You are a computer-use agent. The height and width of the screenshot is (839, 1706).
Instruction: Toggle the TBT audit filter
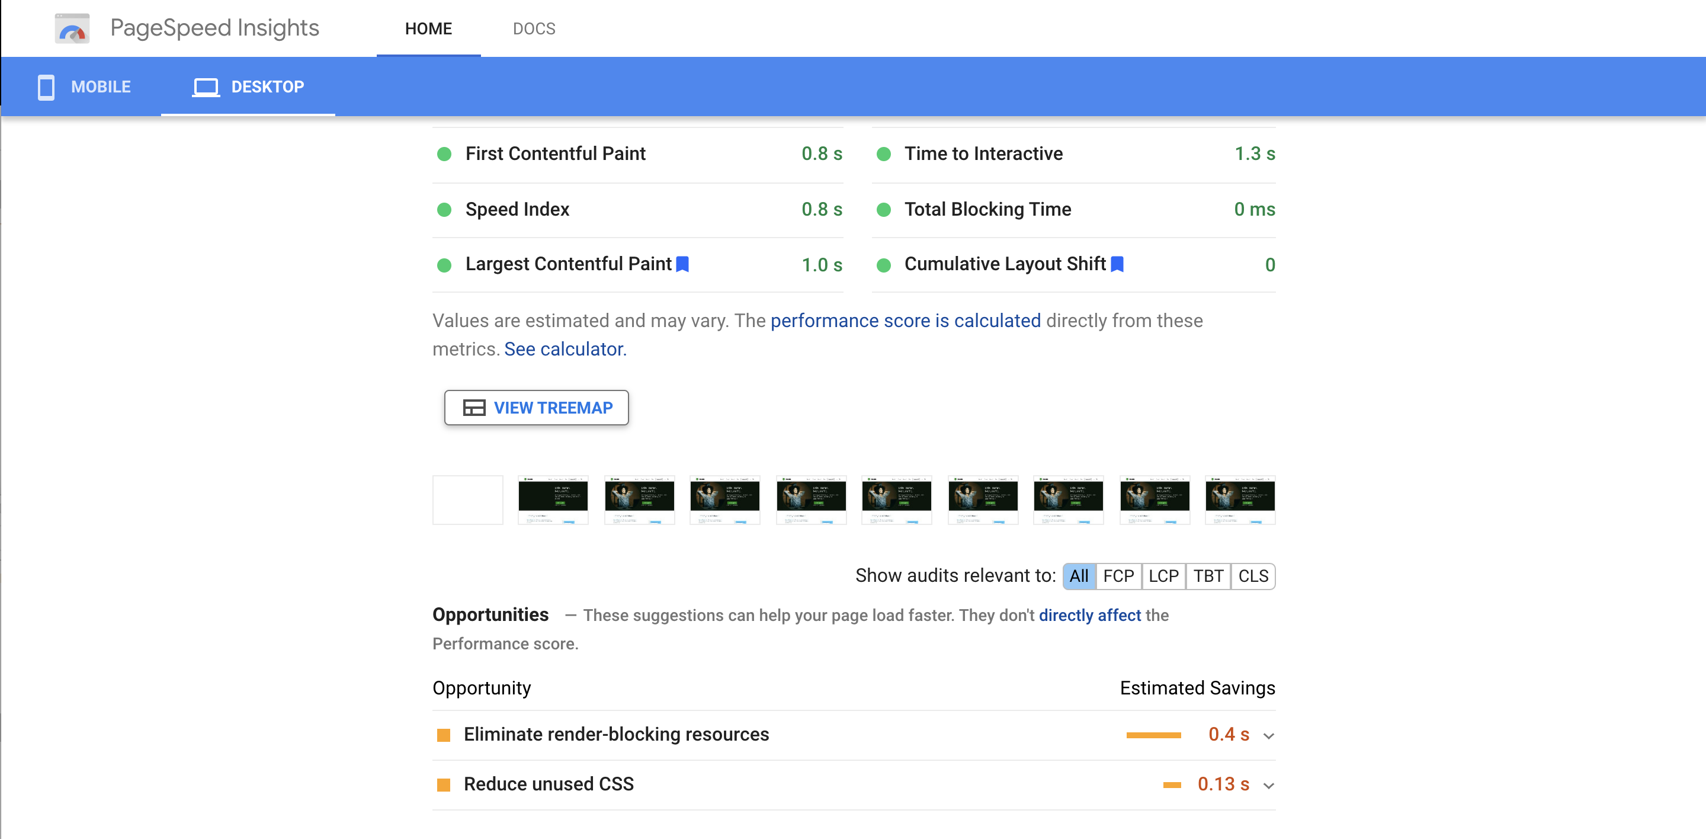[x=1207, y=576]
